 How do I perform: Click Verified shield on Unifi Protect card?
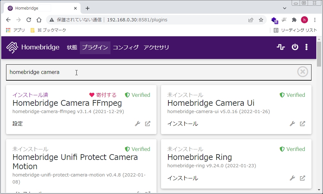[137, 149]
